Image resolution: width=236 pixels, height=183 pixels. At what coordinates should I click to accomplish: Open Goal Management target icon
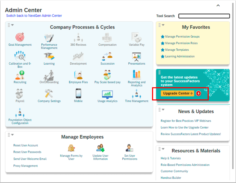pos(20,37)
